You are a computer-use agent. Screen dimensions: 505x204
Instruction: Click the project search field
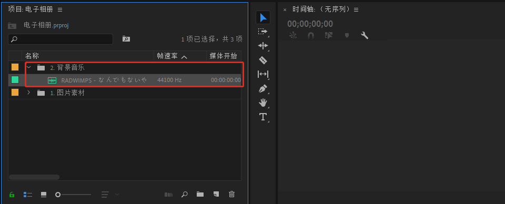(x=60, y=39)
